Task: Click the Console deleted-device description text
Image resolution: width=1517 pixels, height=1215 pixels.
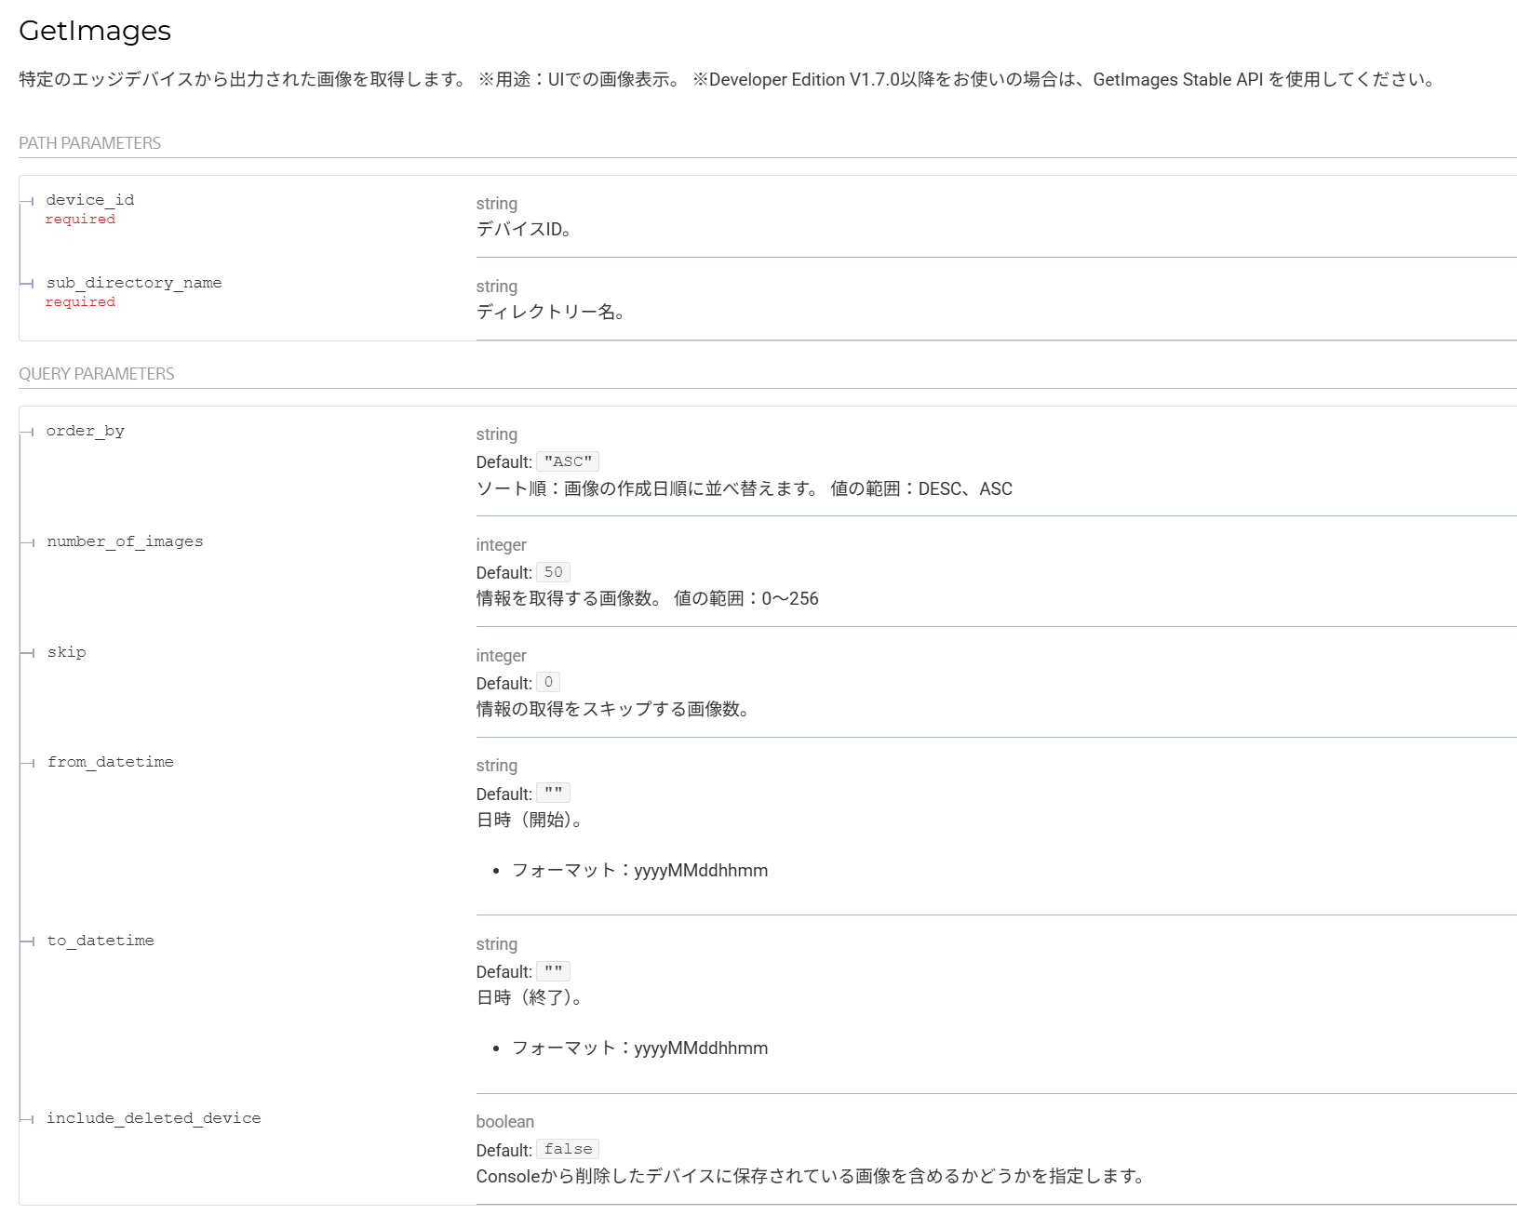Action: pos(811,1176)
